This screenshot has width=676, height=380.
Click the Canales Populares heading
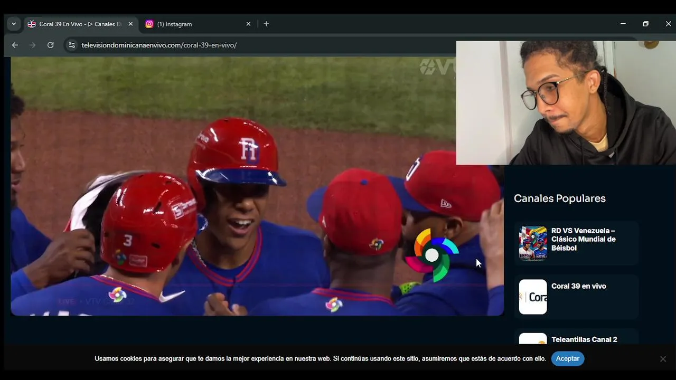tap(560, 198)
